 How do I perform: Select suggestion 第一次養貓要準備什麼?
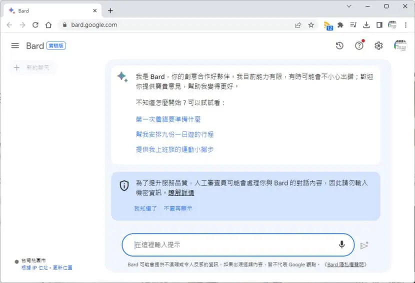point(168,119)
